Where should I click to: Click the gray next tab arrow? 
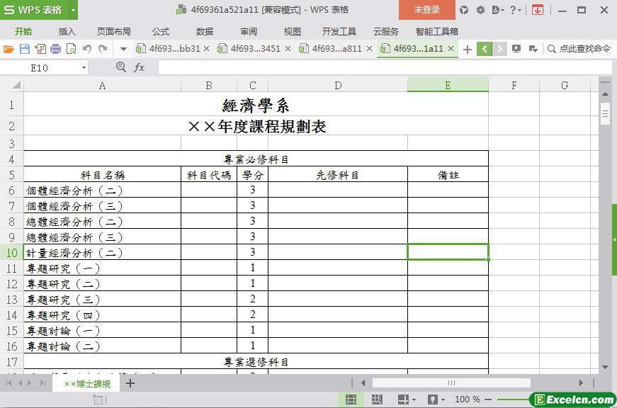[499, 49]
